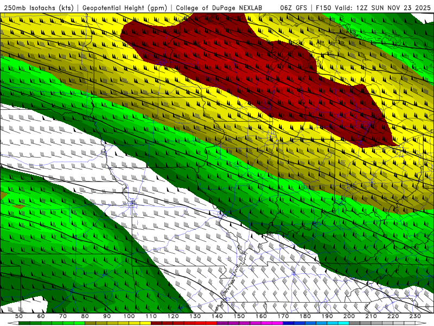Click the darkest green swatch at scale start
The width and height of the screenshot is (434, 326).
pos(24,323)
